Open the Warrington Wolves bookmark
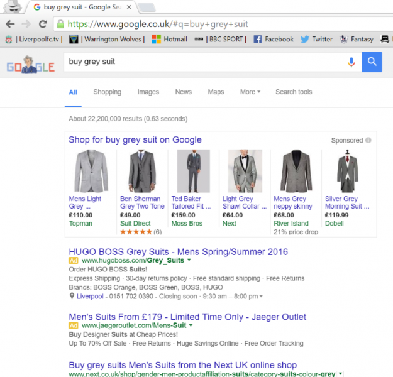Image resolution: width=393 pixels, height=377 pixels. tap(107, 40)
